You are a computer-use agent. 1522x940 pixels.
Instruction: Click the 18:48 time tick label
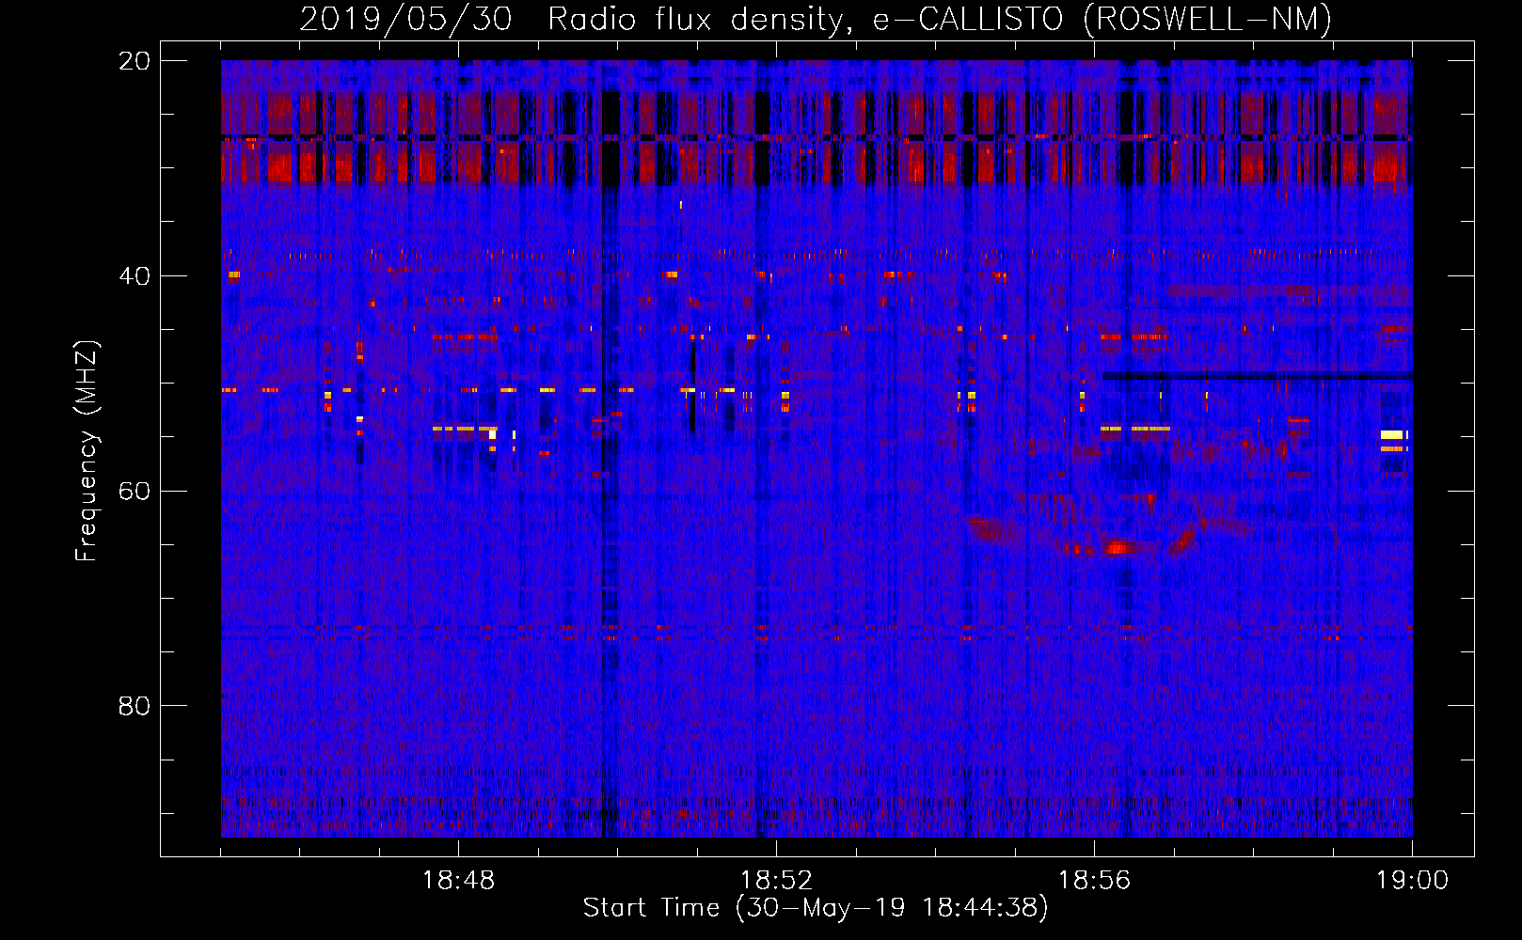click(x=458, y=881)
